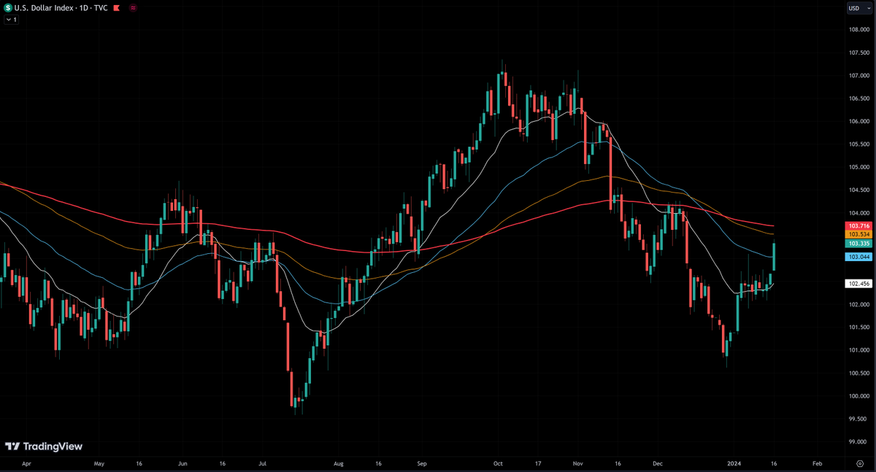Screen dimensions: 876x472
Task: Click the 105.000 price scale value
Action: pos(858,167)
